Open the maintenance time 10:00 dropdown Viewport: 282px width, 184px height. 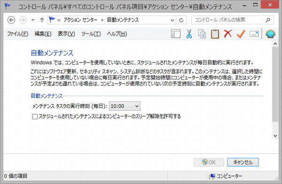pyautogui.click(x=125, y=106)
